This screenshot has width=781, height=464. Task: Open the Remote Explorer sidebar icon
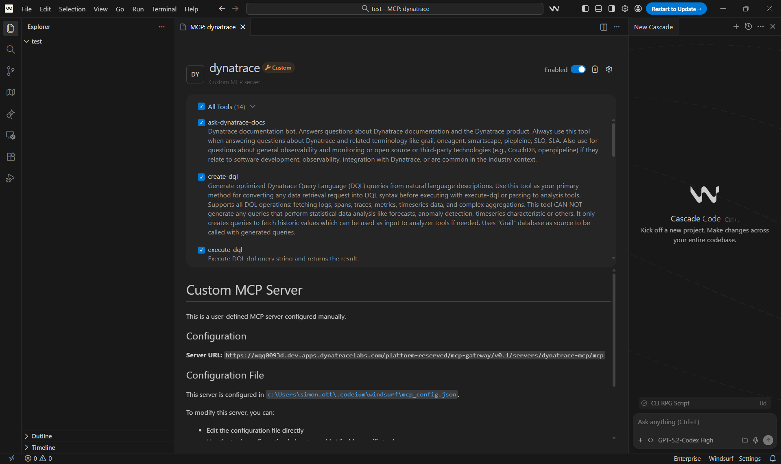11,135
